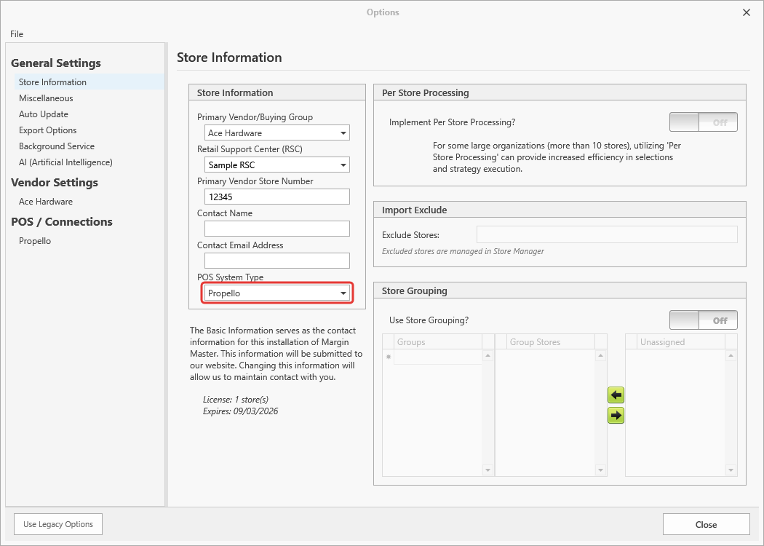
Task: Open Background Service settings
Action: (x=57, y=146)
